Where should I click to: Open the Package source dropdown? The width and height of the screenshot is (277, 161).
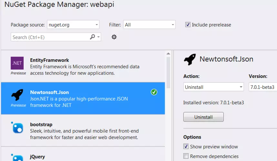coord(73,24)
